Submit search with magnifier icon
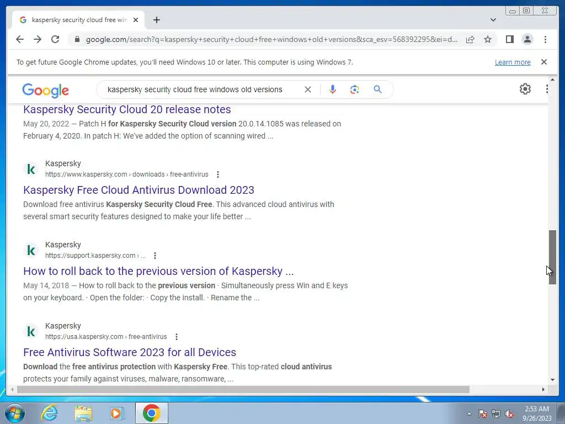This screenshot has width=565, height=424. [377, 89]
